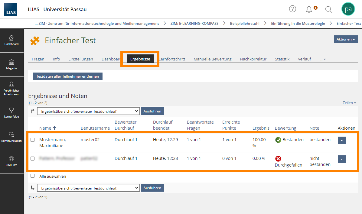Open actions dropdown for Mustermann row
Viewport: 362px width, 214px height.
pos(341,140)
